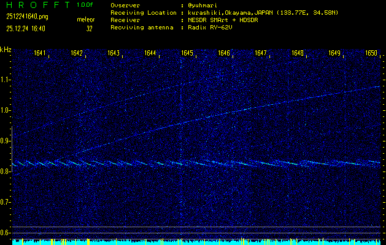The width and height of the screenshot is (386, 245).
Task: Click the 1650 time marker
Action: pyautogui.click(x=371, y=53)
